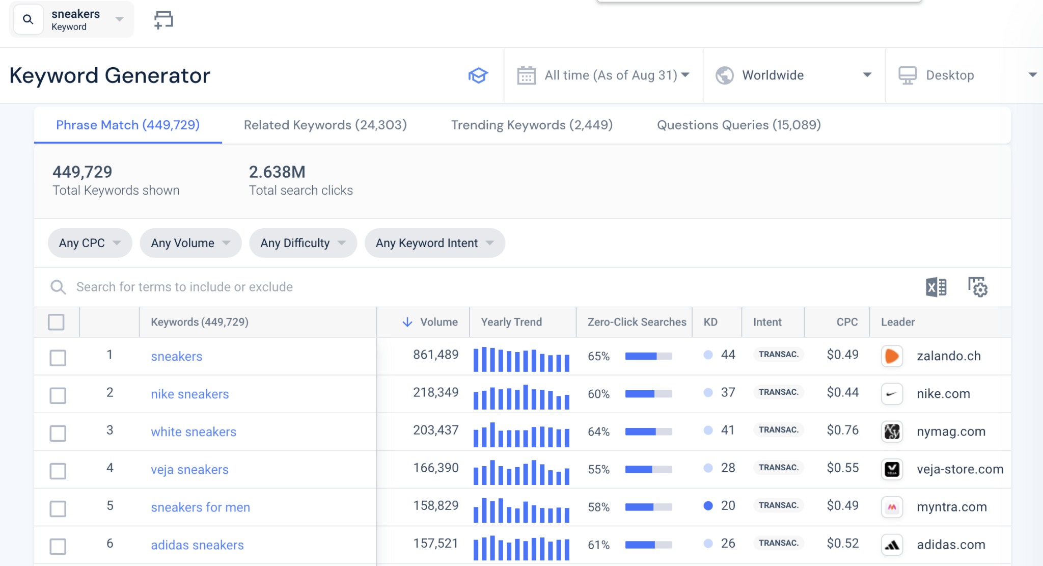Viewport: 1043px width, 566px height.
Task: Open the nike sneakers keyword link
Action: pyautogui.click(x=190, y=394)
